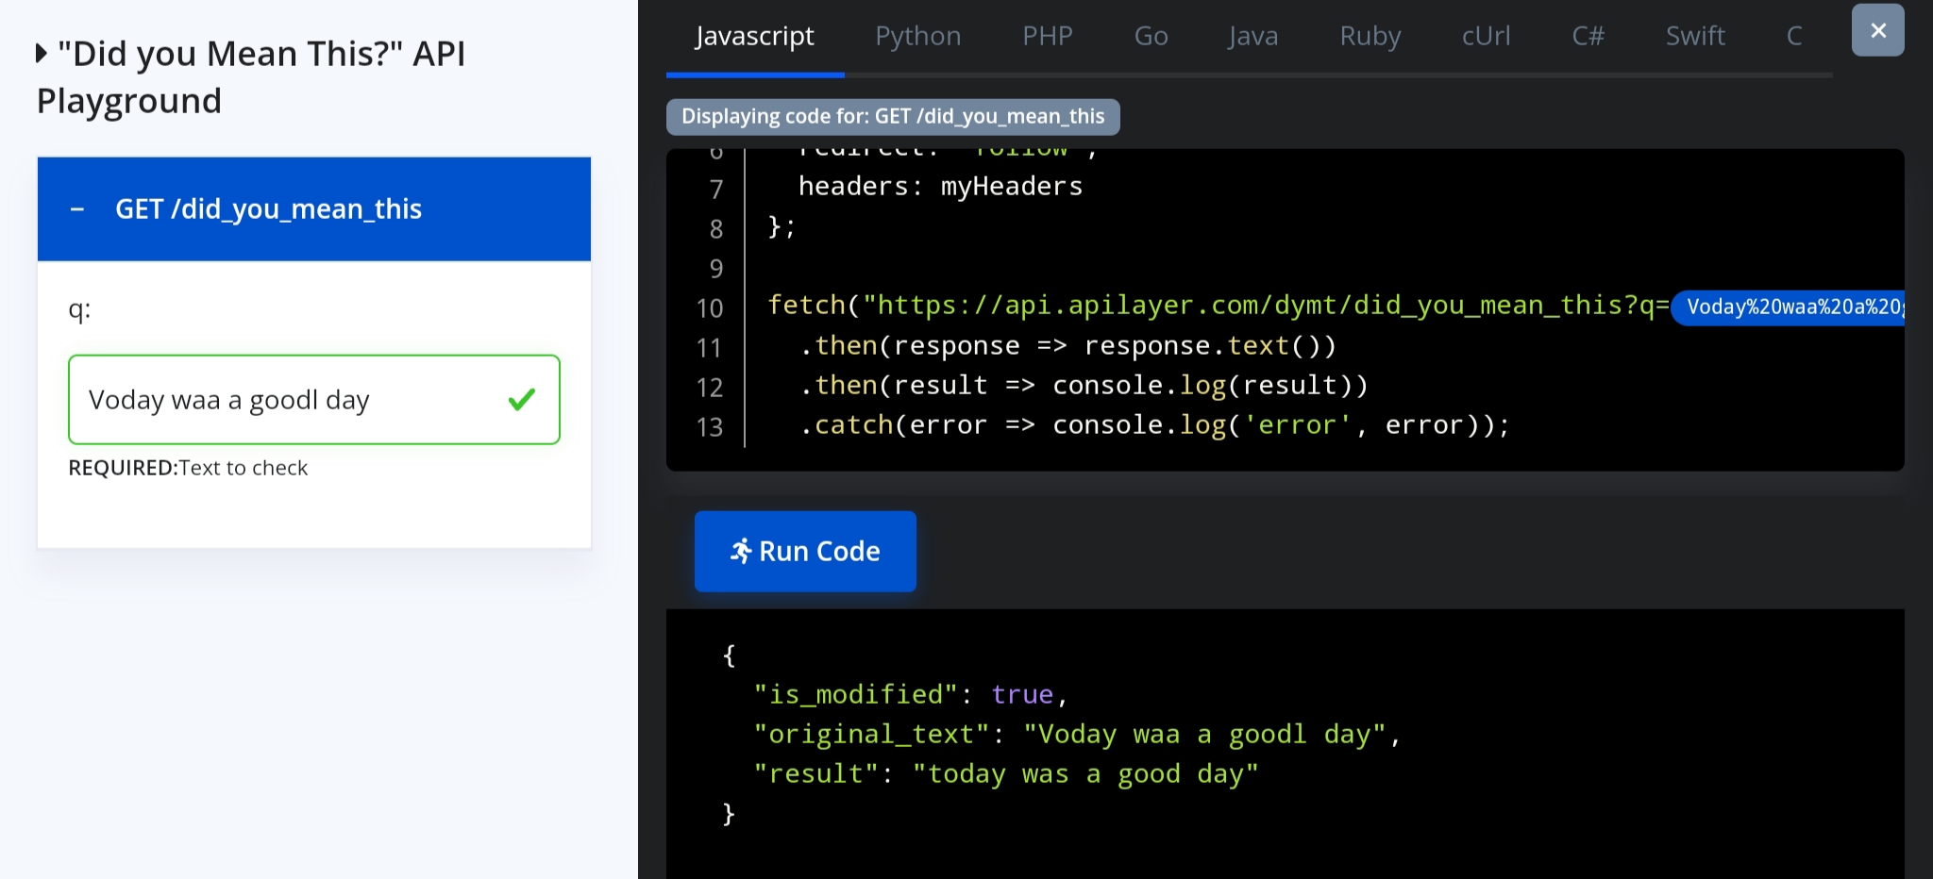Click the 'q:' parameter label
Viewport: 1933px width, 879px height.
coord(79,309)
